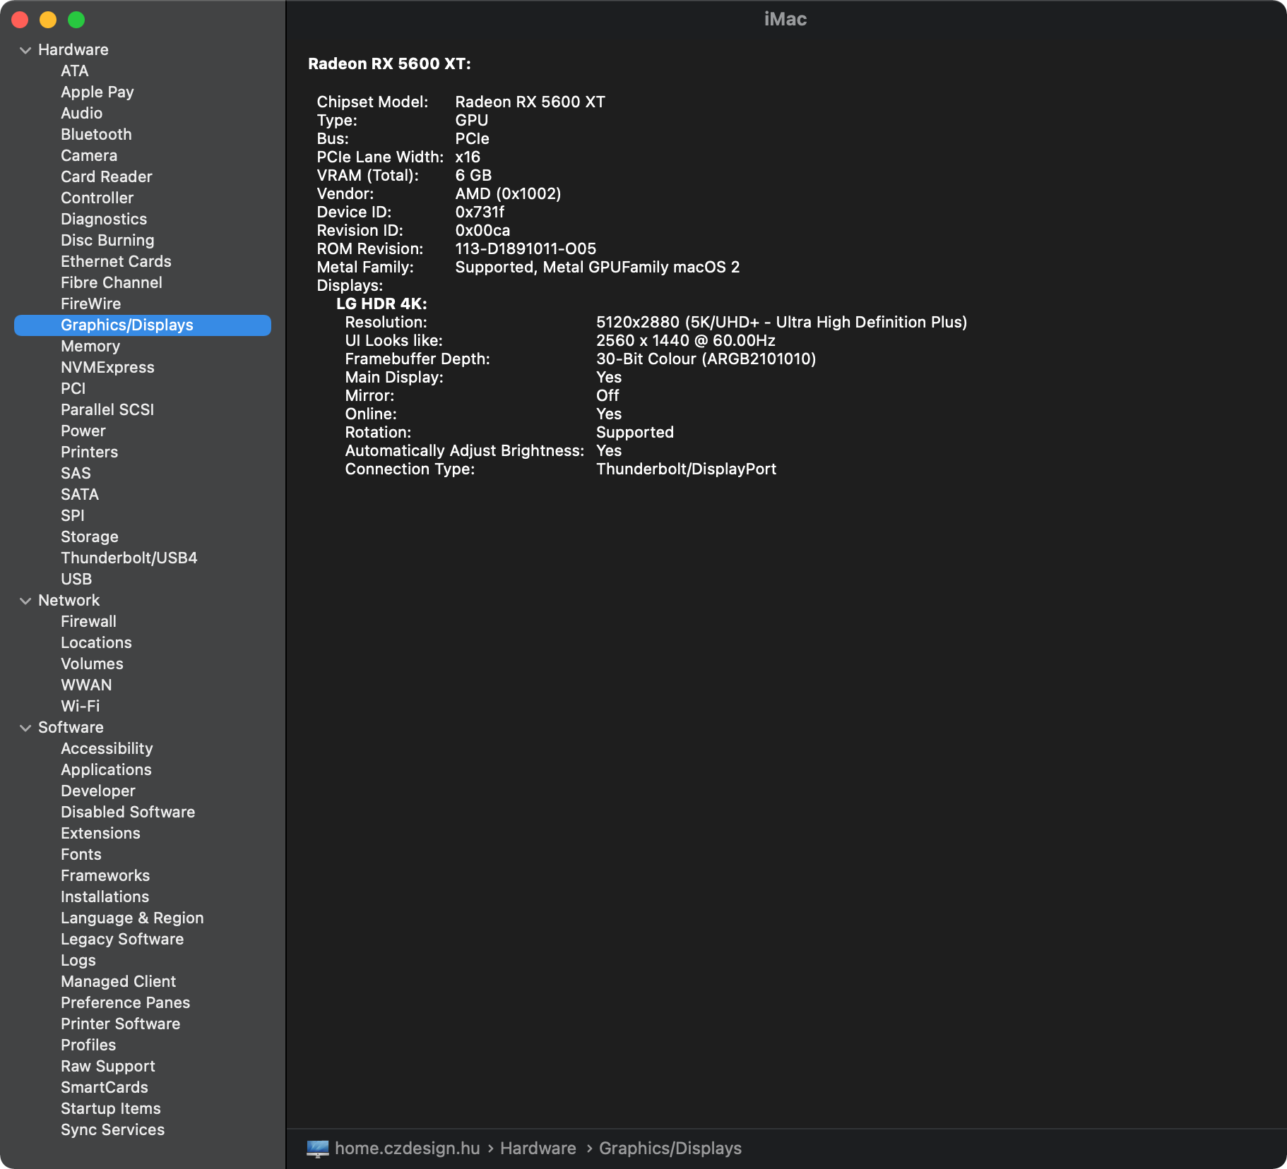This screenshot has width=1287, height=1169.
Task: Select USB in the sidebar
Action: [76, 579]
